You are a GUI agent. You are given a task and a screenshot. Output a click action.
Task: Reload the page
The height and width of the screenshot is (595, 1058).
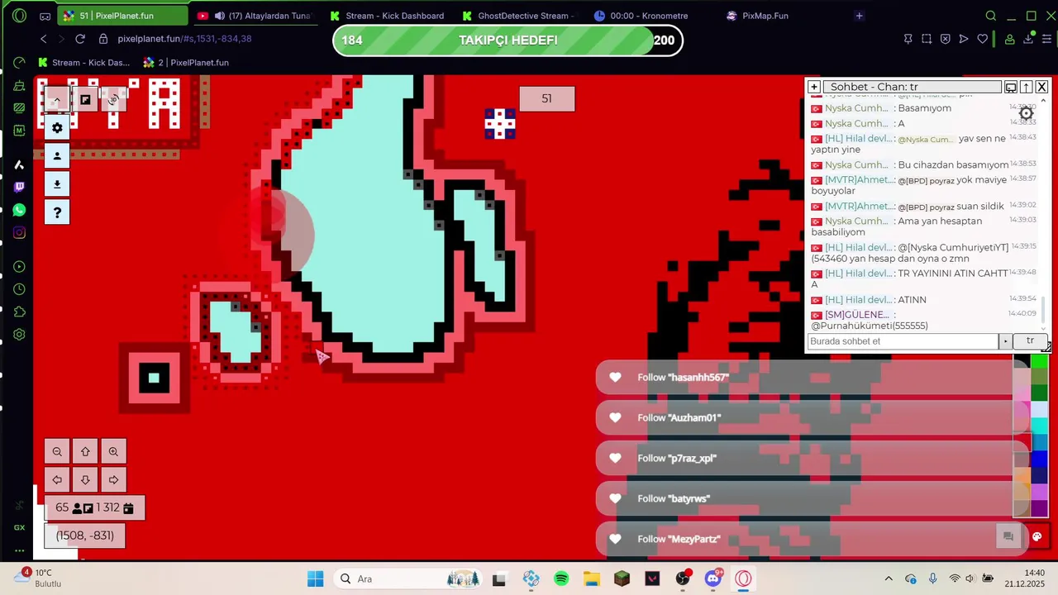[80, 39]
